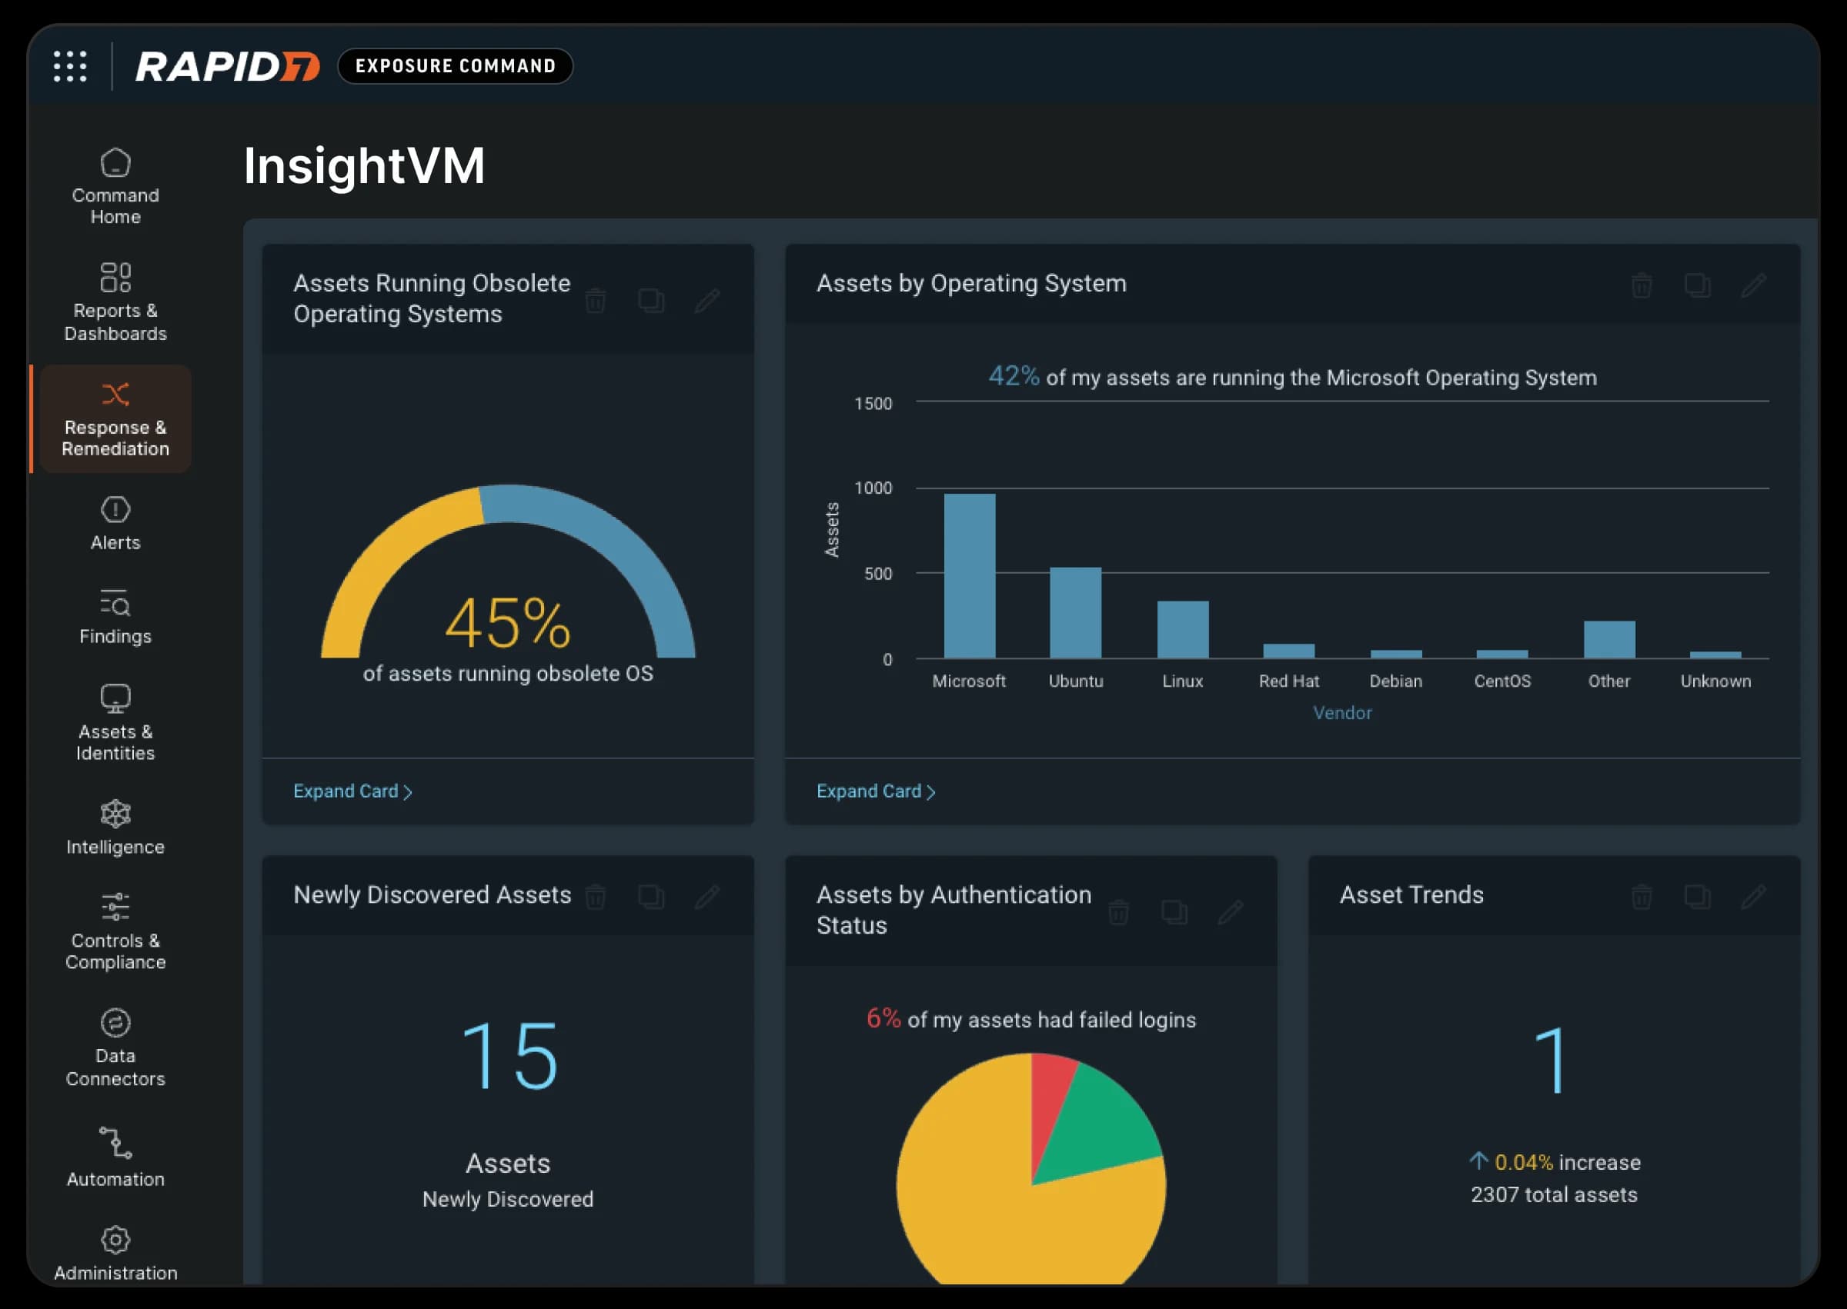Open Administration gear sidebar item

[115, 1254]
